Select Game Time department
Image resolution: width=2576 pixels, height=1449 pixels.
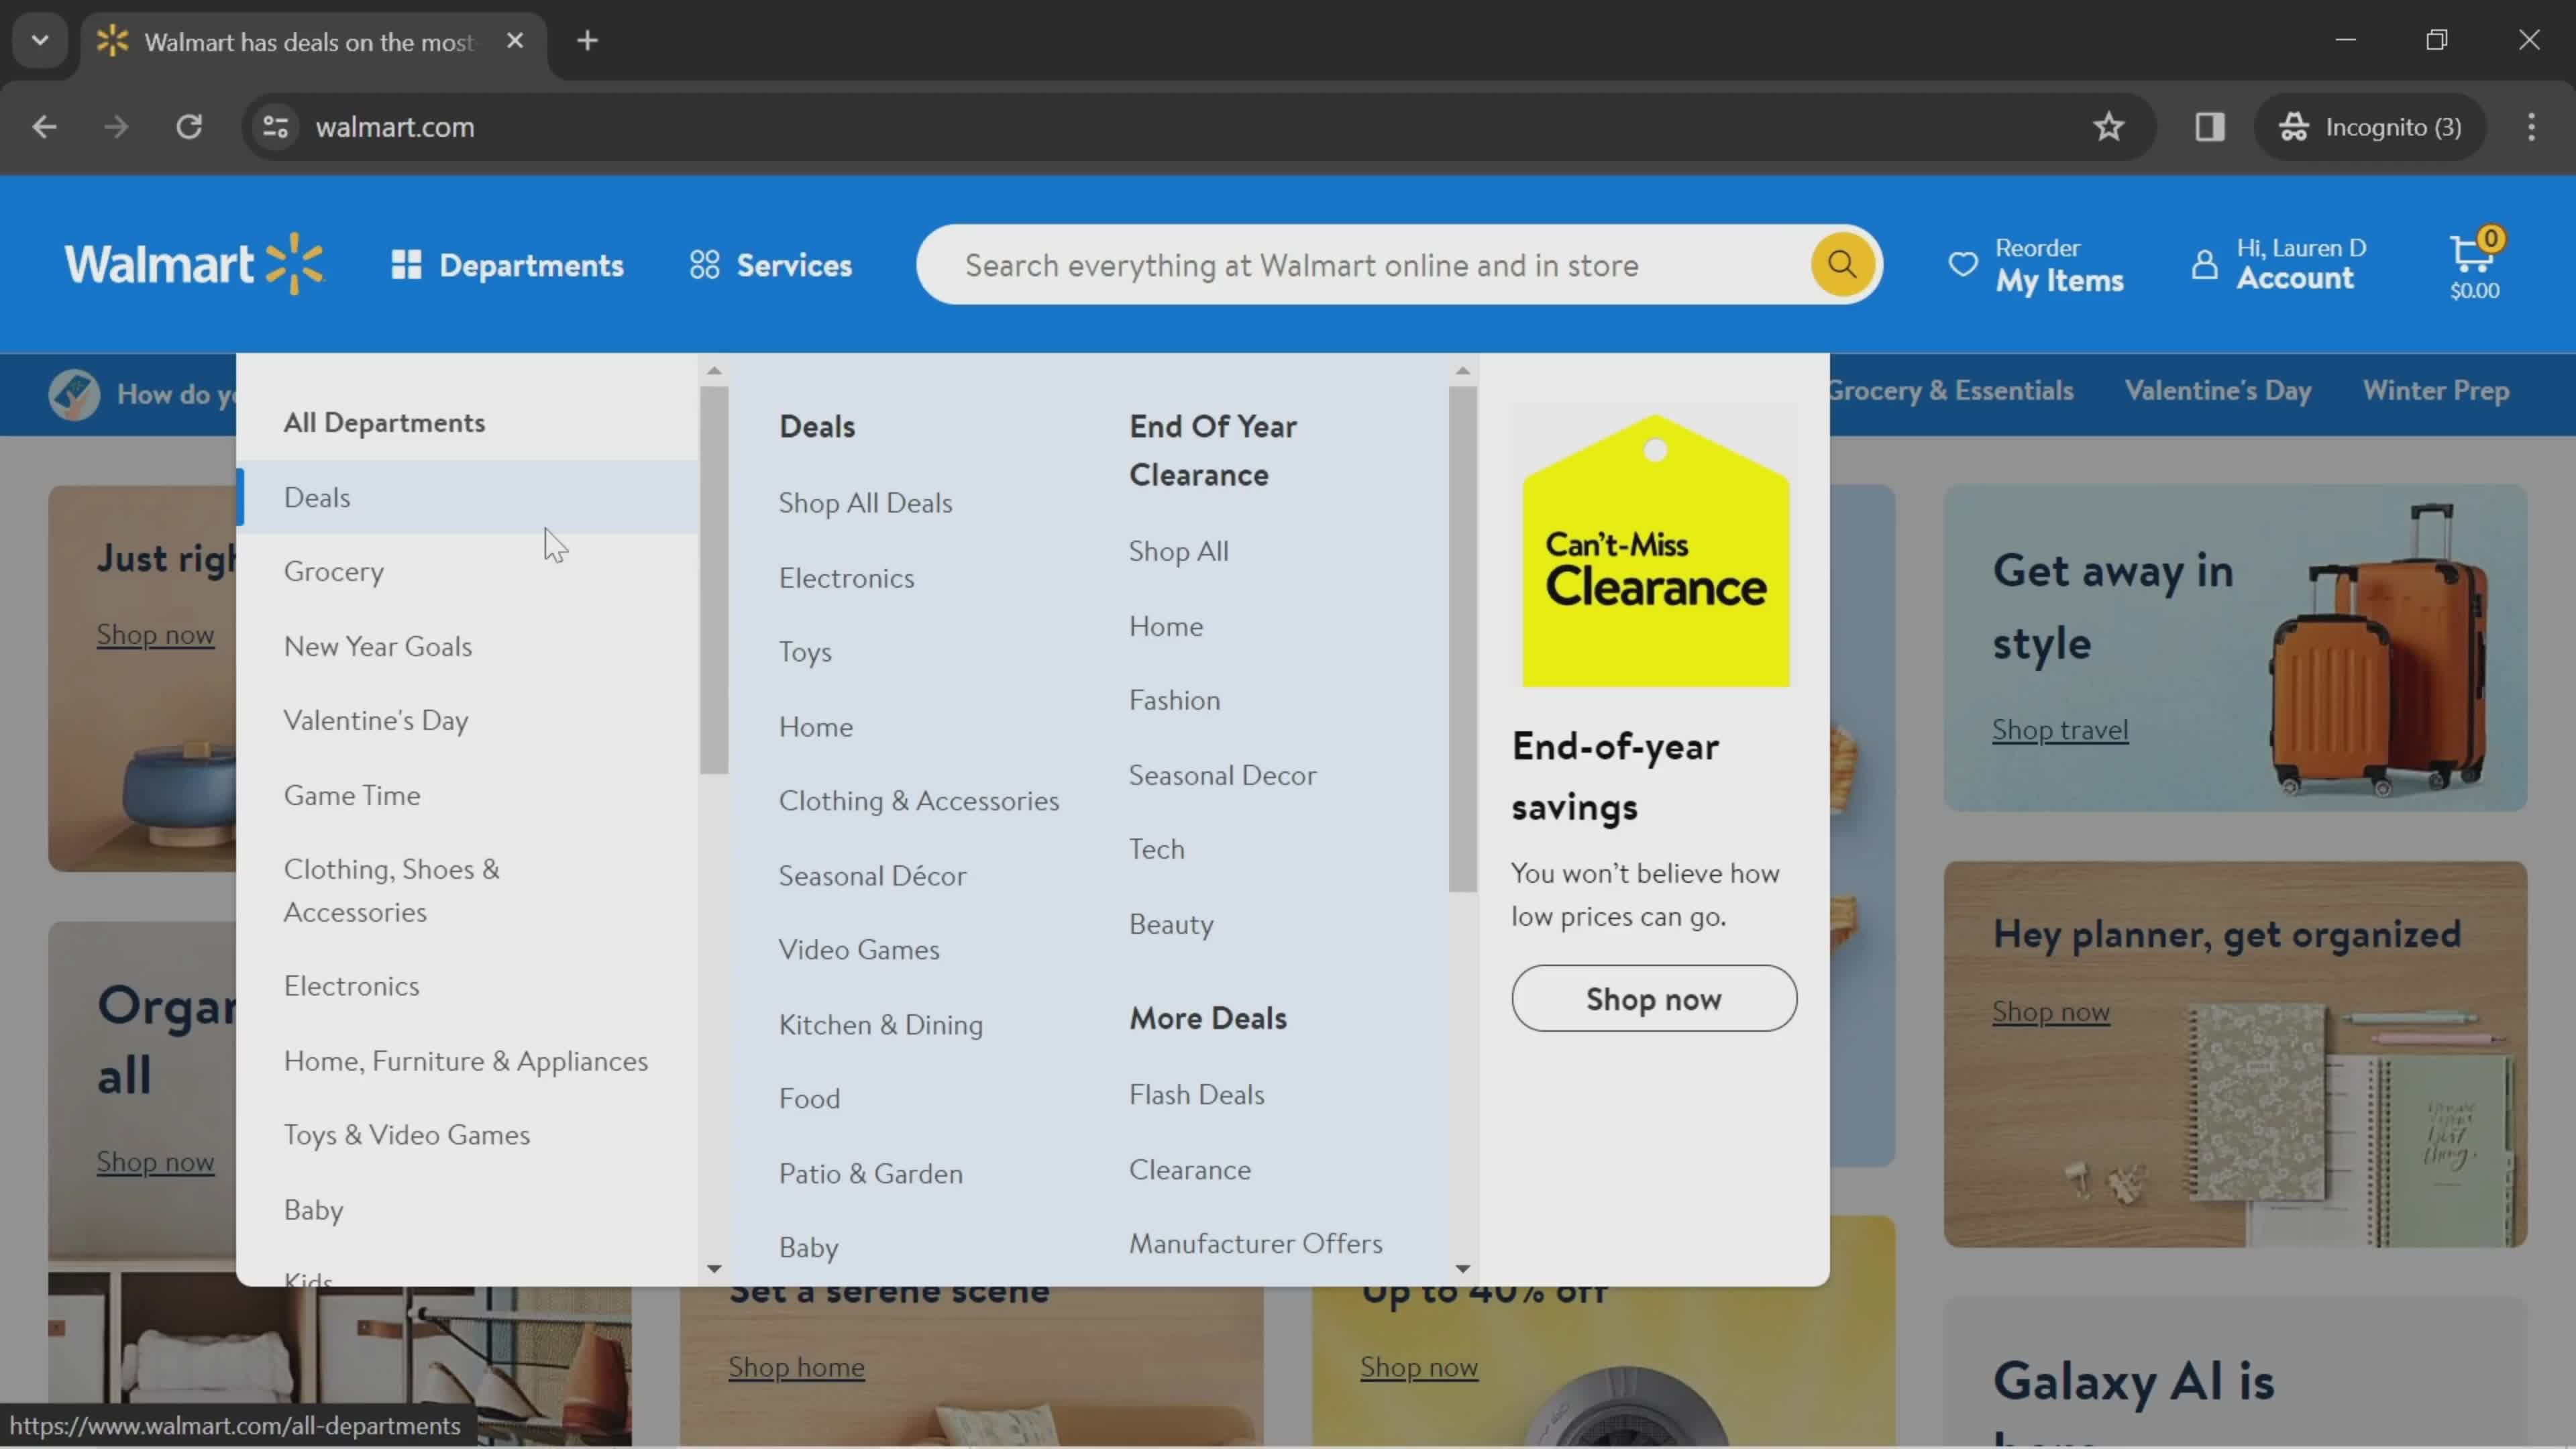click(x=352, y=795)
